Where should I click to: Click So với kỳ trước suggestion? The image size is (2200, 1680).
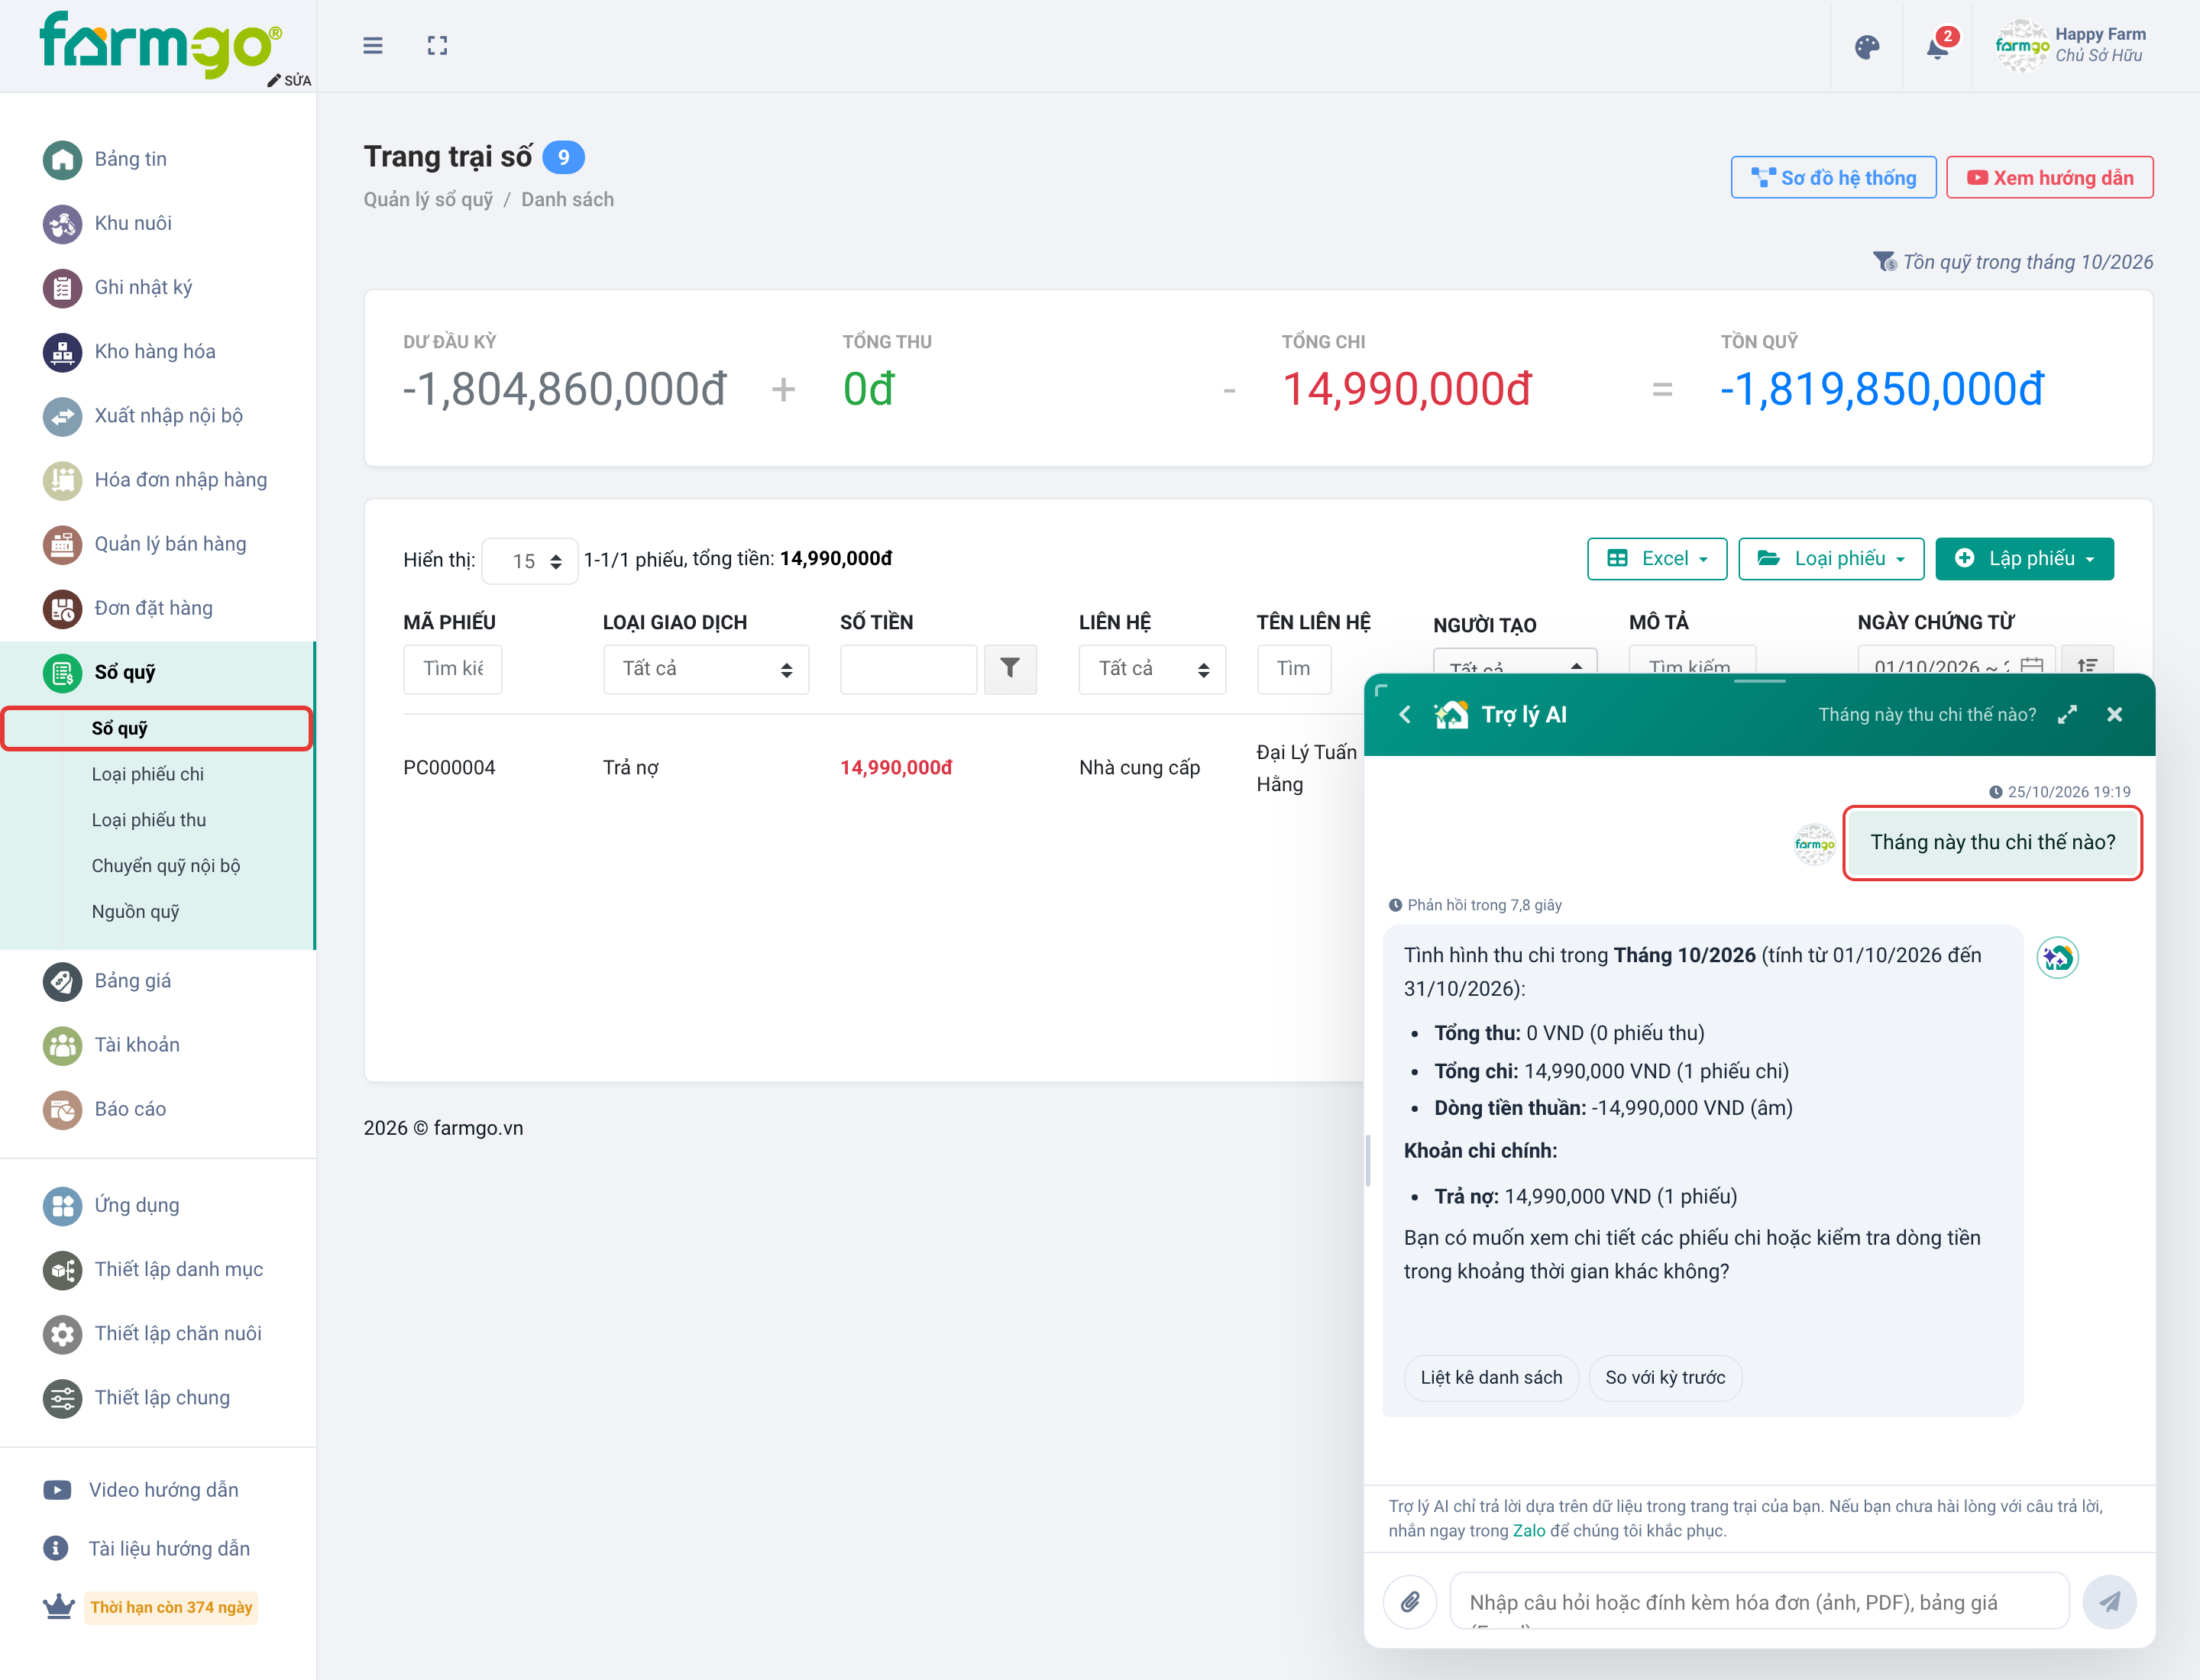click(1665, 1377)
